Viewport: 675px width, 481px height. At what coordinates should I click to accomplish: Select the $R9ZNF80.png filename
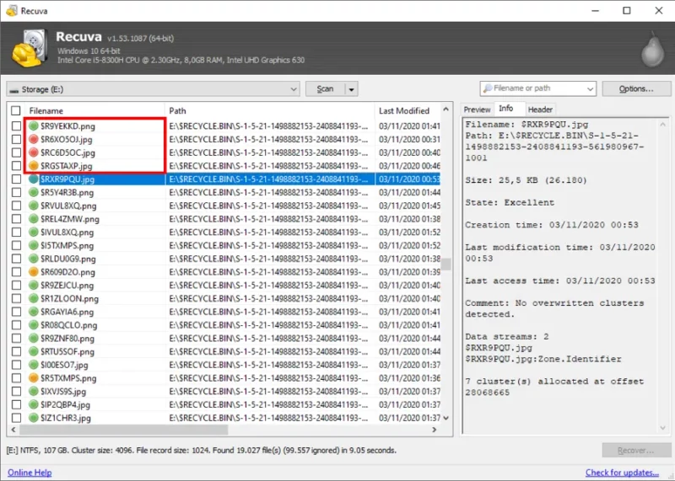click(x=67, y=339)
